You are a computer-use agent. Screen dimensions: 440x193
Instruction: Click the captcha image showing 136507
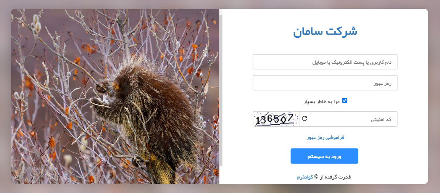[276, 119]
